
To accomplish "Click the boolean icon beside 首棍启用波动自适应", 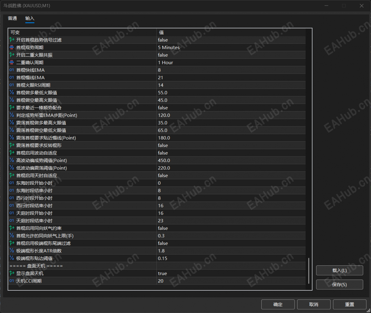I will tap(12, 153).
